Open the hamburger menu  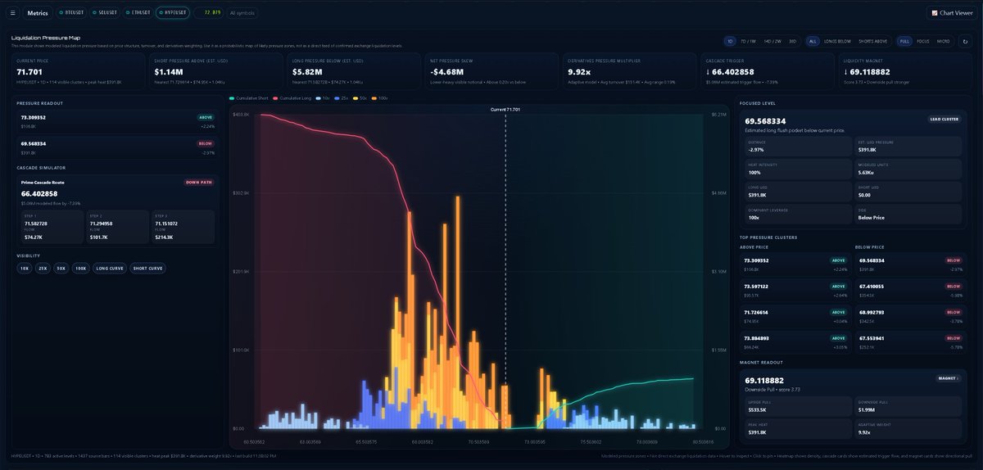click(12, 13)
